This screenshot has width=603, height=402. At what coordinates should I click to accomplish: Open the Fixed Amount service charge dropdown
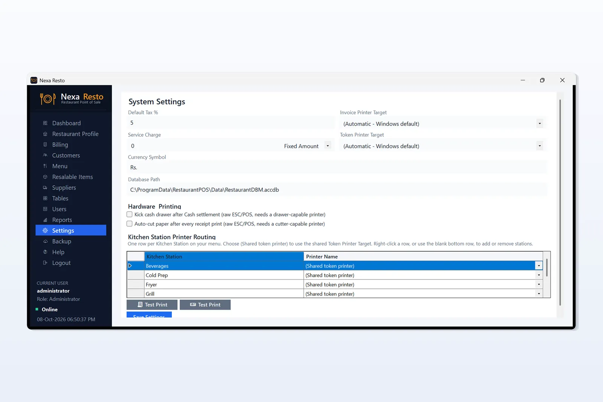[328, 146]
